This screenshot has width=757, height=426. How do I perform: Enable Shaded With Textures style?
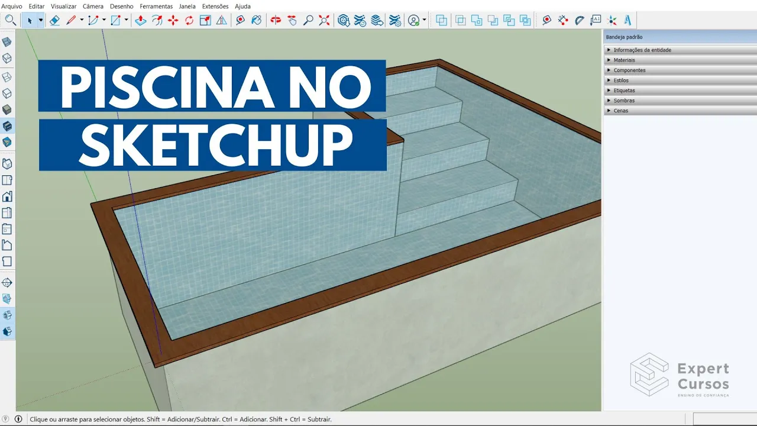(7, 126)
